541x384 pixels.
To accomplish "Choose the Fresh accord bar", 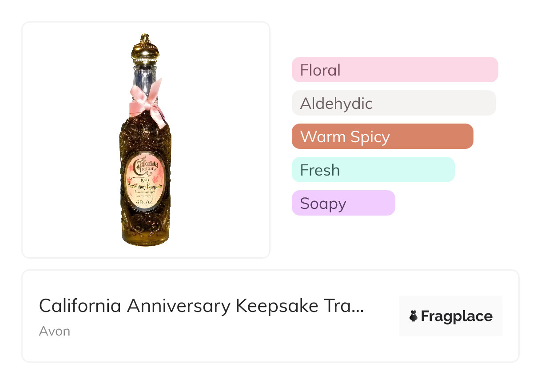I will (x=373, y=170).
